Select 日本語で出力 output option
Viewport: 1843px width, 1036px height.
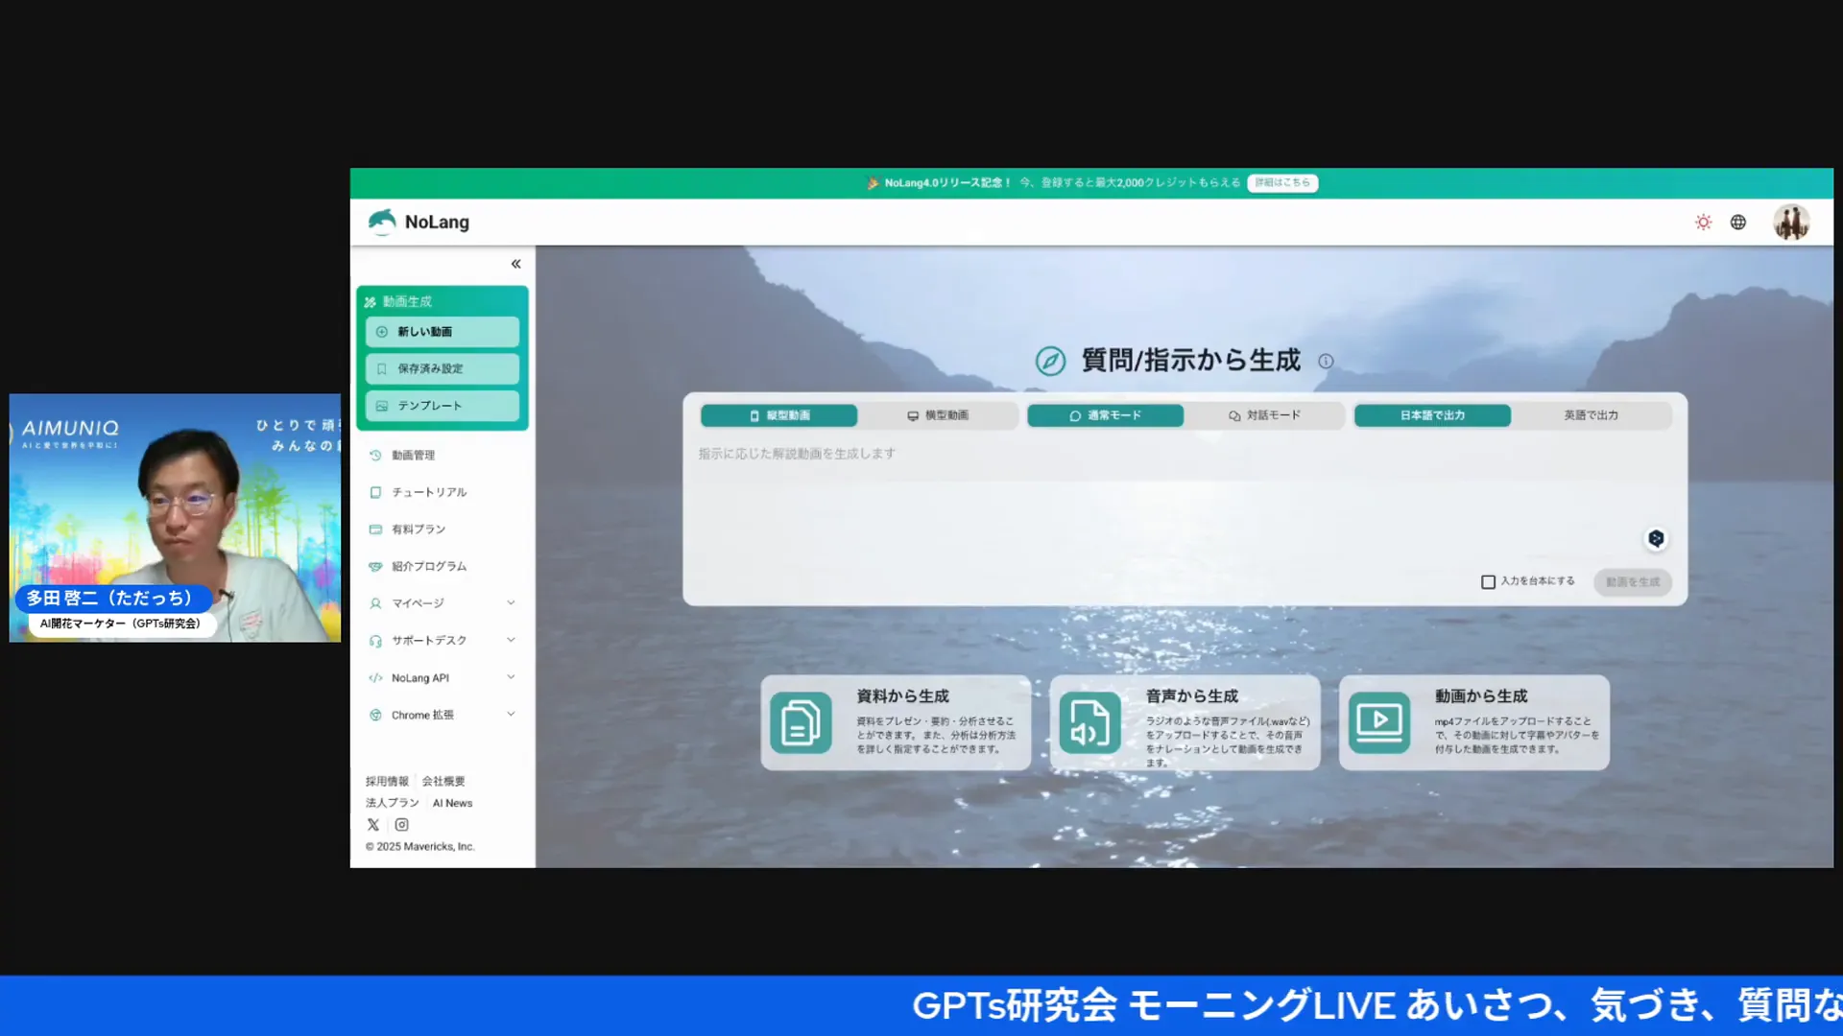click(x=1432, y=415)
